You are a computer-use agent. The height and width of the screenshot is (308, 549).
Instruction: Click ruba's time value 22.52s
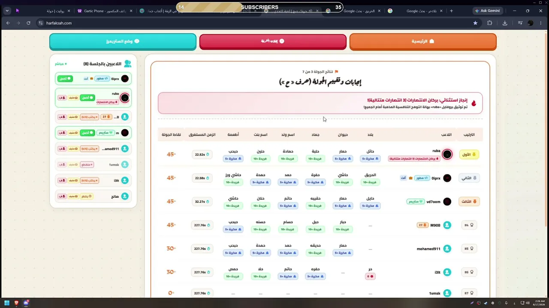(202, 154)
